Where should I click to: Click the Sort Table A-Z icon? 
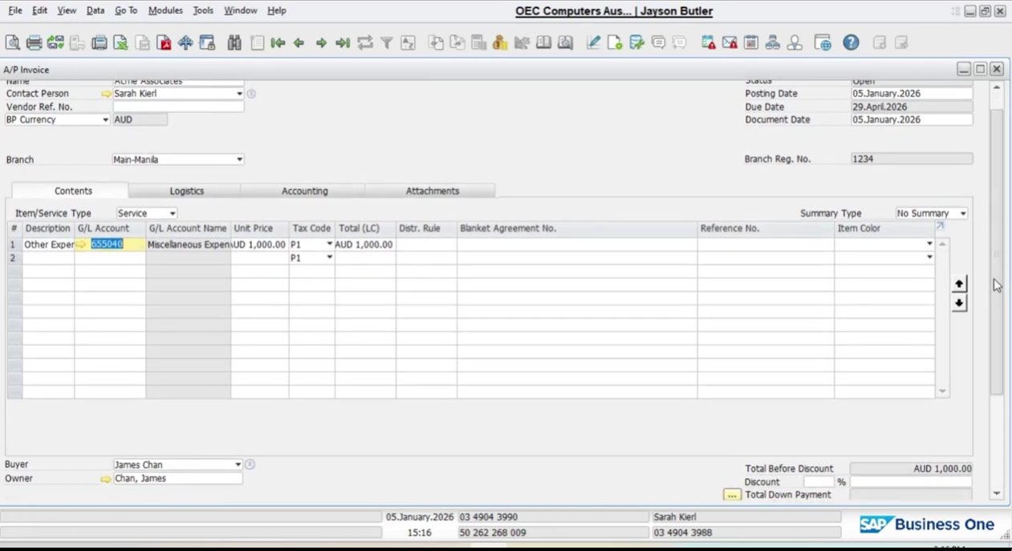pyautogui.click(x=408, y=43)
